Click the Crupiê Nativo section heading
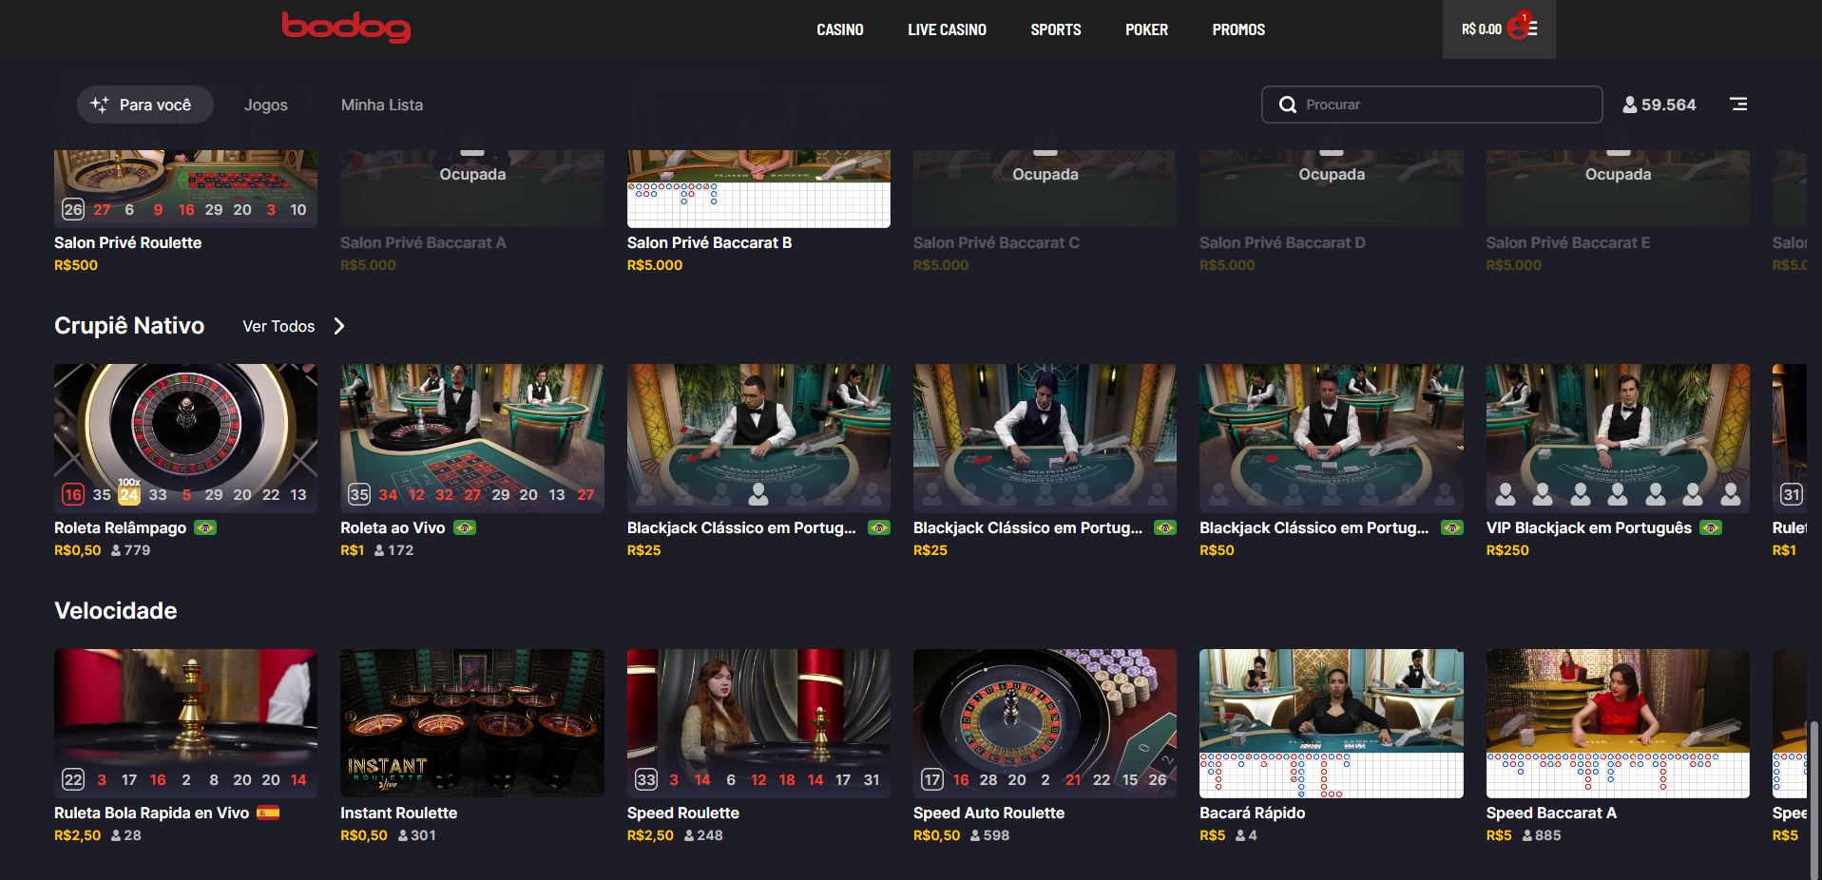This screenshot has height=880, width=1822. pyautogui.click(x=129, y=326)
